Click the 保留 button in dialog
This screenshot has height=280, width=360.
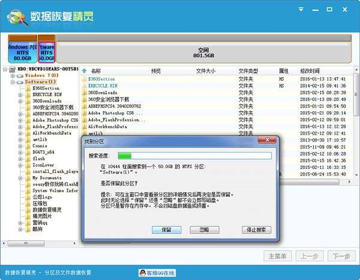tap(166, 230)
